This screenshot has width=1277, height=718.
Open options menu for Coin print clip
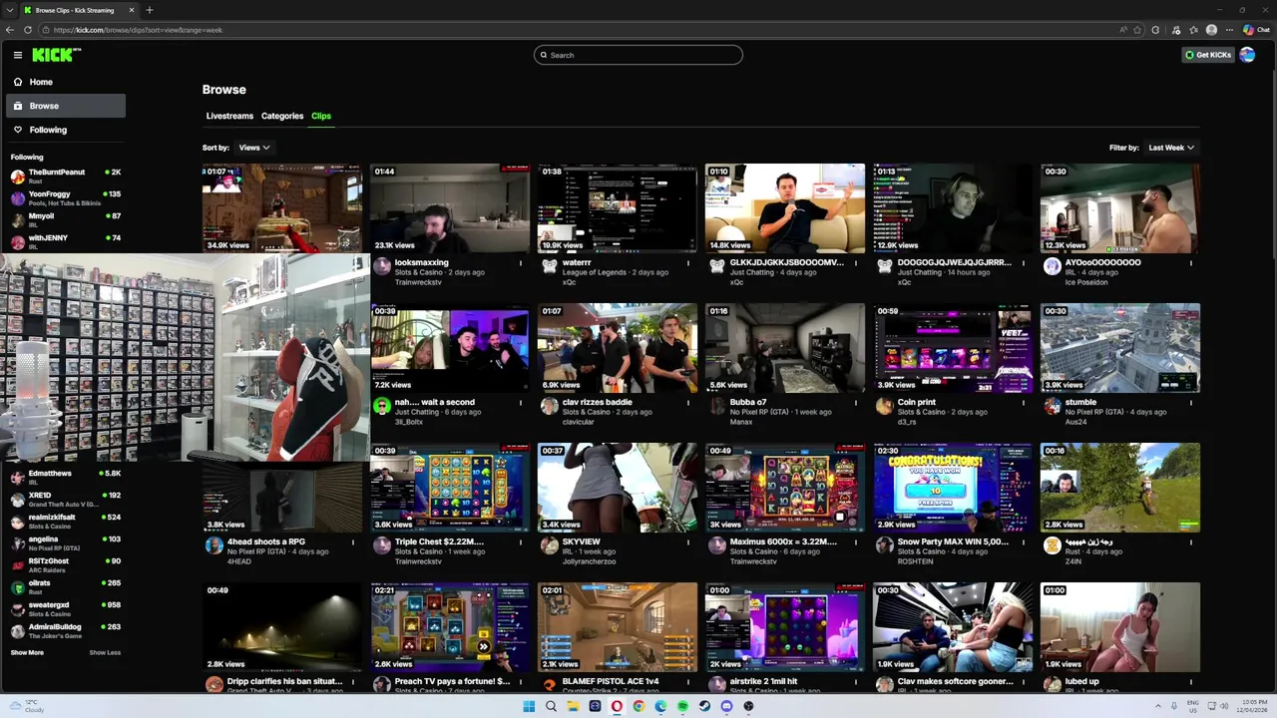[1024, 403]
